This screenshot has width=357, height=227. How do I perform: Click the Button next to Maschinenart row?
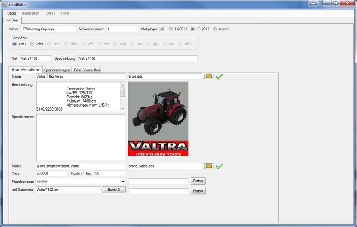(198, 181)
